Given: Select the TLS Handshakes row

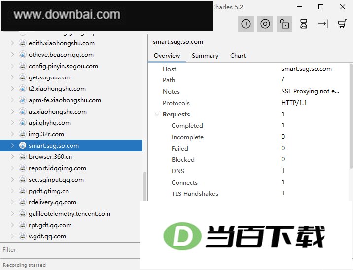Looking at the screenshot, I should tap(249, 193).
